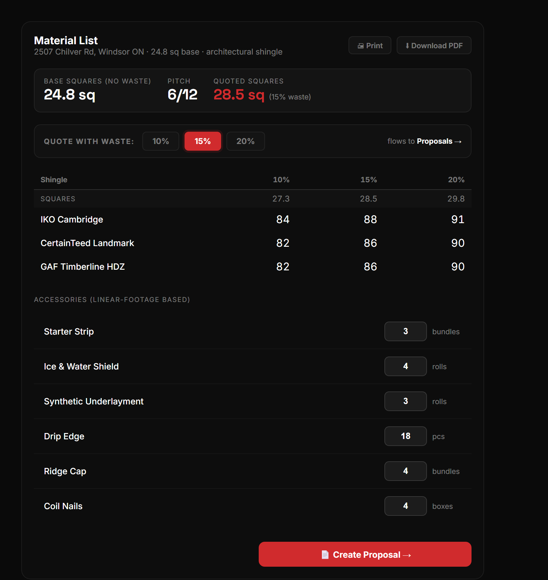Screen dimensions: 548x580
Task: Click the 15% column header in shingle table
Action: (369, 180)
